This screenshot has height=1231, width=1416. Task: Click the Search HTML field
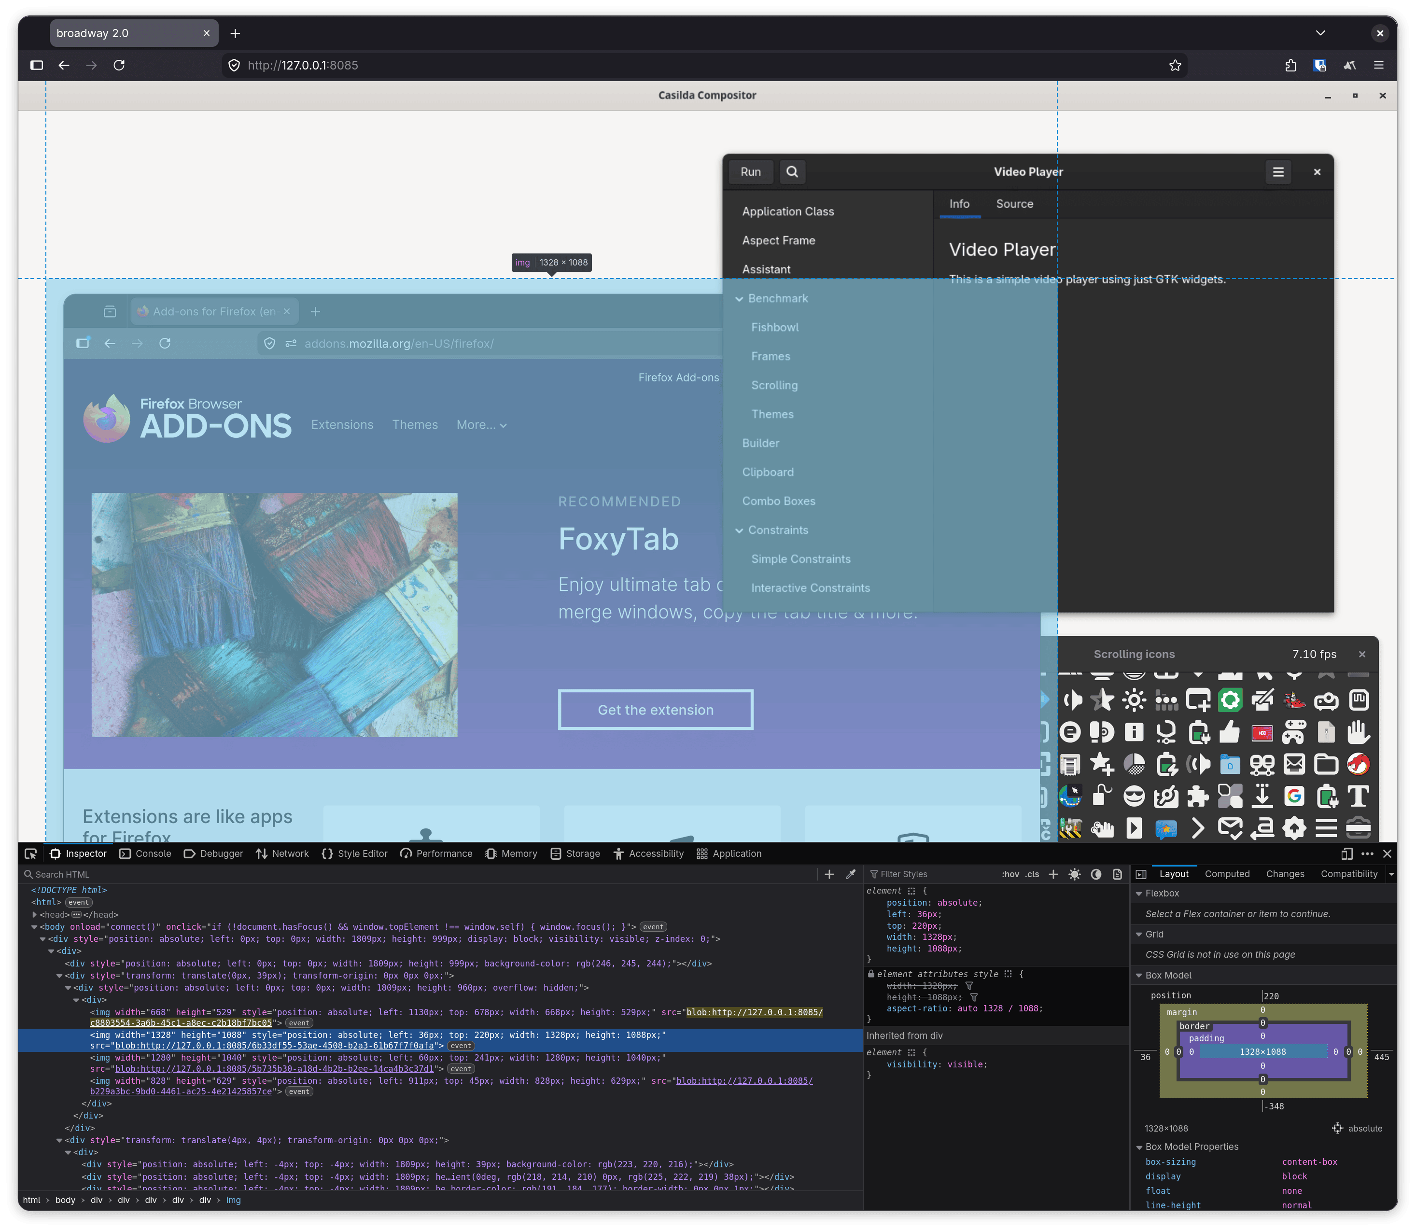coord(419,874)
